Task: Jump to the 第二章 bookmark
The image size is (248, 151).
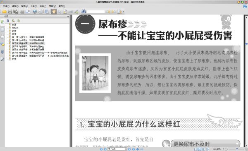Action: tap(28, 40)
